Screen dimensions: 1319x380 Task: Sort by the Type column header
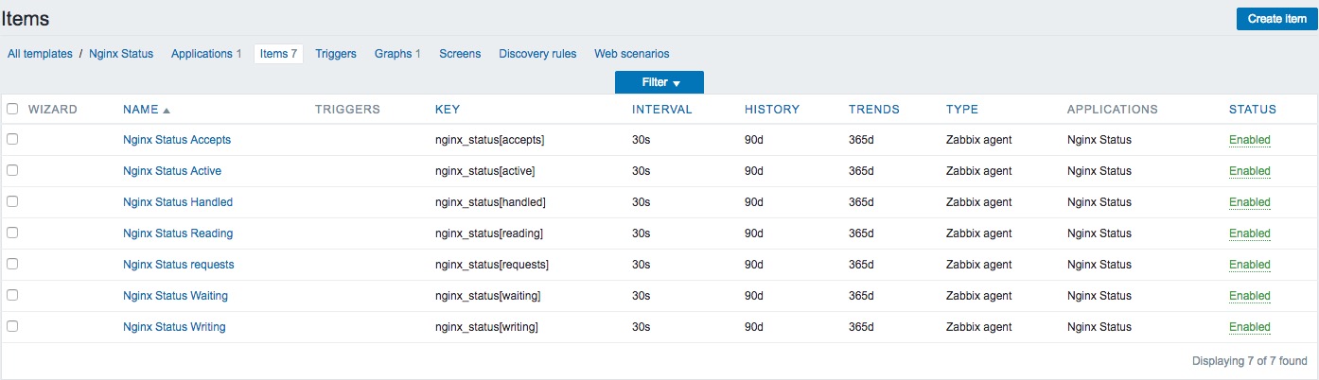coord(962,110)
